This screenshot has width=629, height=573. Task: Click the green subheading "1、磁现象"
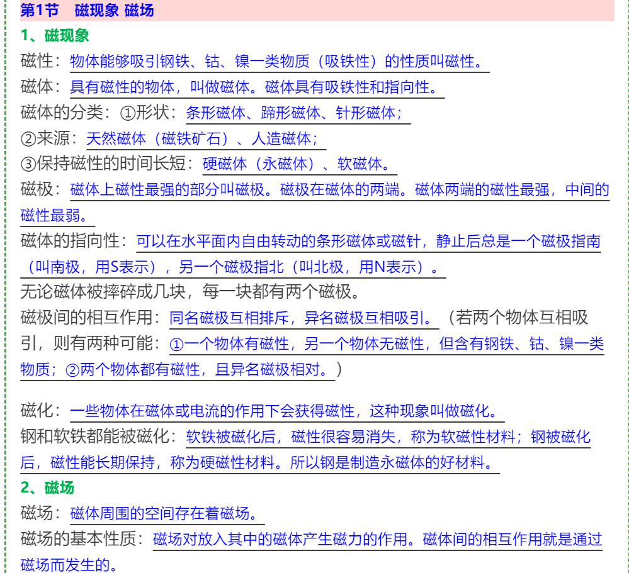(55, 35)
